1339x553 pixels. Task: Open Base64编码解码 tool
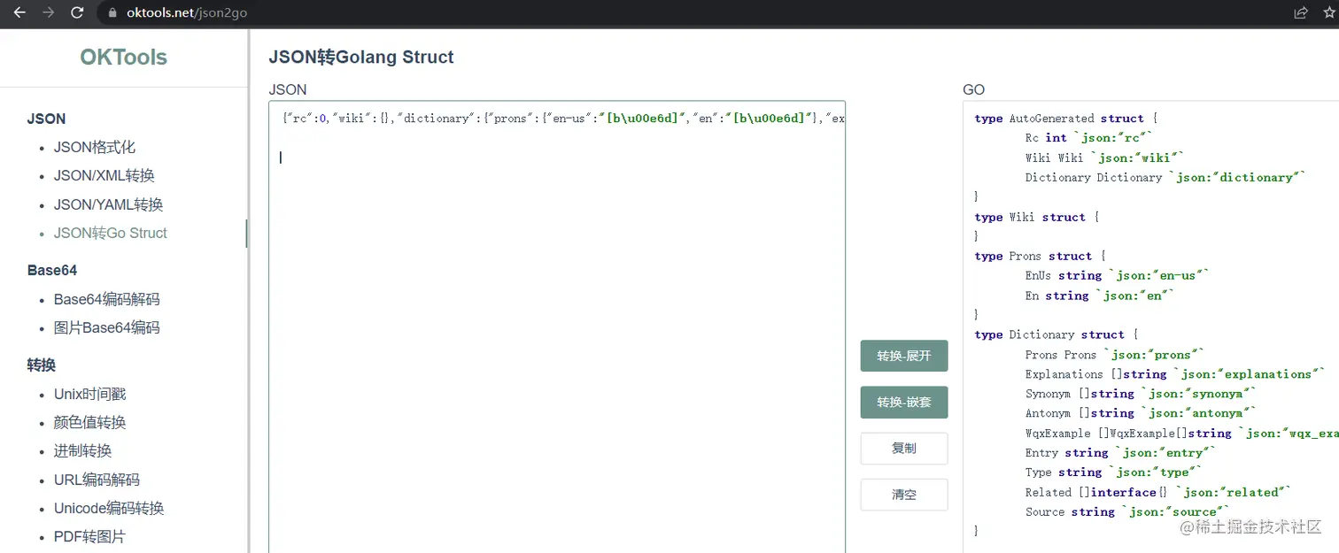[x=106, y=299]
